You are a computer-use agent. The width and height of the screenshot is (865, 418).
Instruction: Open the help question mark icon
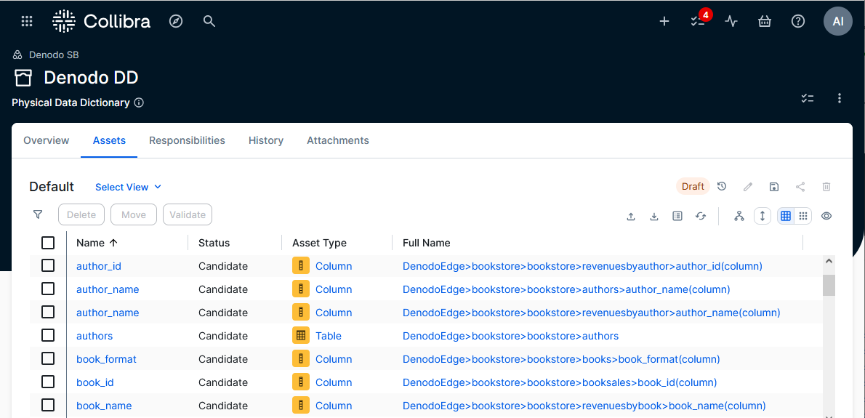pos(798,22)
